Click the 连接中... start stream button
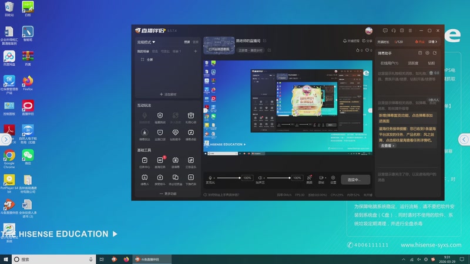The width and height of the screenshot is (470, 264). (355, 180)
